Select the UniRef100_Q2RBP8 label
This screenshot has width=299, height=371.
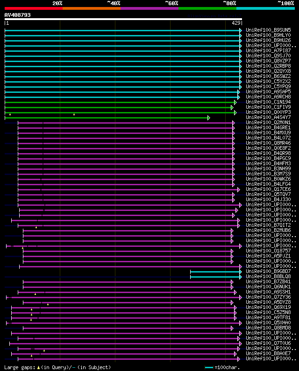point(268,66)
